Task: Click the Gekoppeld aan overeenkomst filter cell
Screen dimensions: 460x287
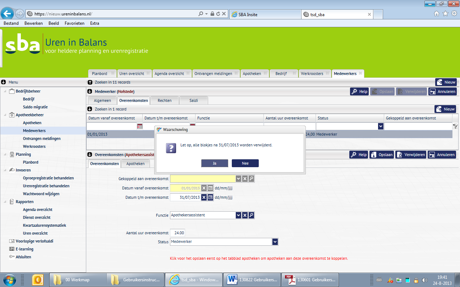Action: click(x=418, y=126)
